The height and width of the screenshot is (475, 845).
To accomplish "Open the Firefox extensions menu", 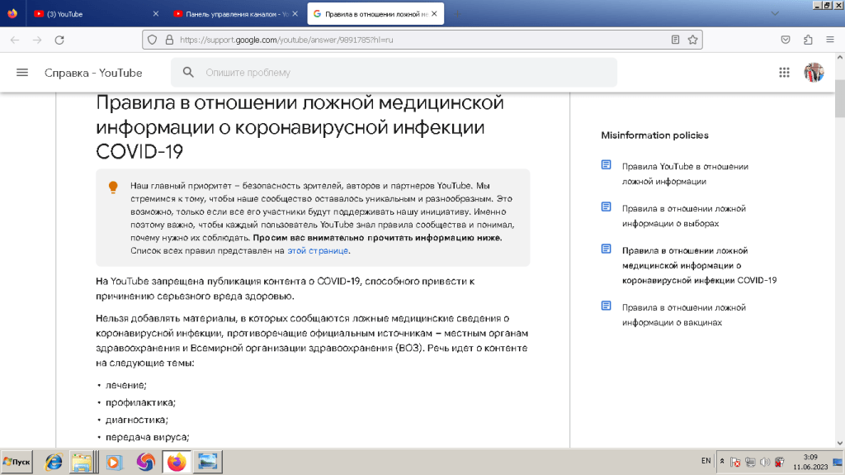I will 808,40.
